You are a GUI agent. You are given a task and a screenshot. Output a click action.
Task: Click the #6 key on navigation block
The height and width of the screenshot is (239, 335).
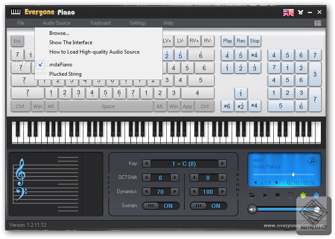pyautogui.click(x=227, y=106)
